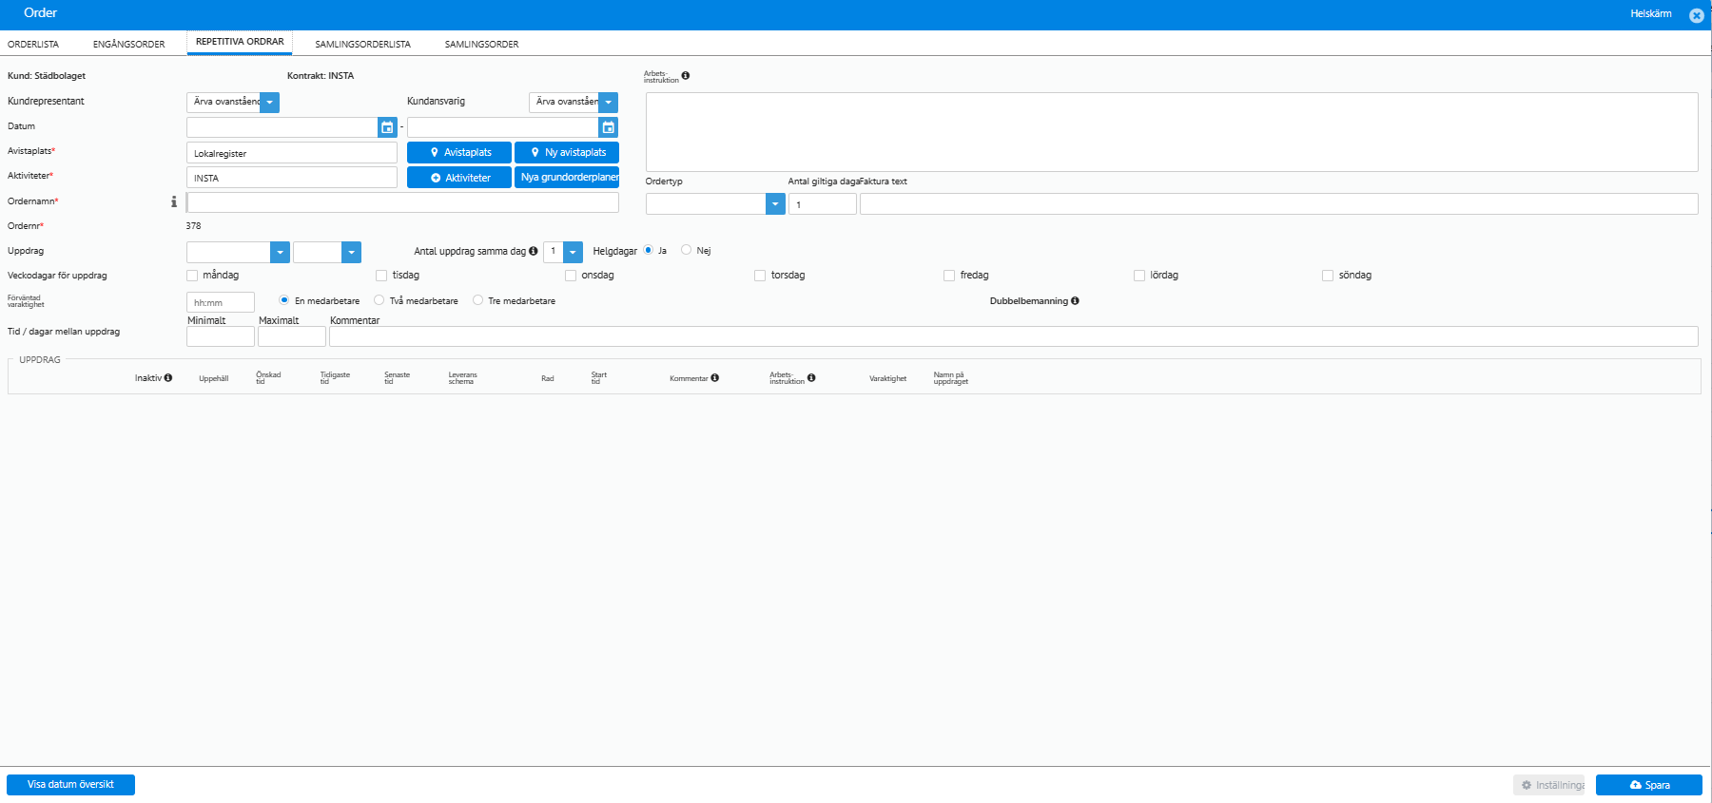This screenshot has width=1712, height=803.
Task: Open the Kundansvarig dropdown
Action: (x=609, y=103)
